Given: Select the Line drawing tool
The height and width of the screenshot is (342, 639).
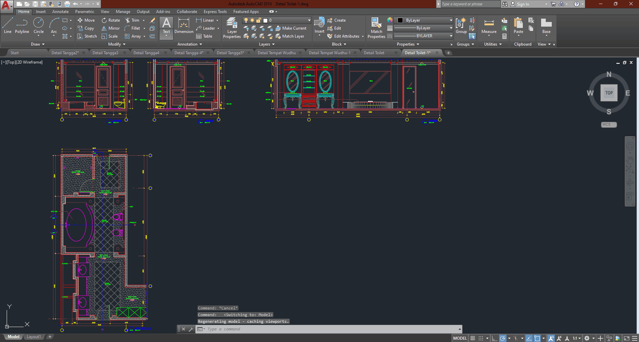Looking at the screenshot, I should 8,26.
